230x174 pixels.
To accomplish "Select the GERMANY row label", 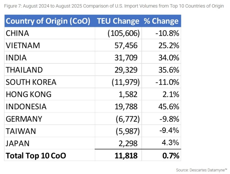I will (24, 119).
